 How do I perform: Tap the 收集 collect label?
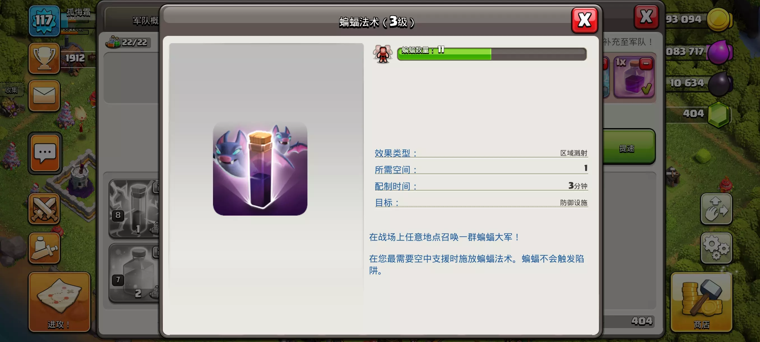(11, 90)
